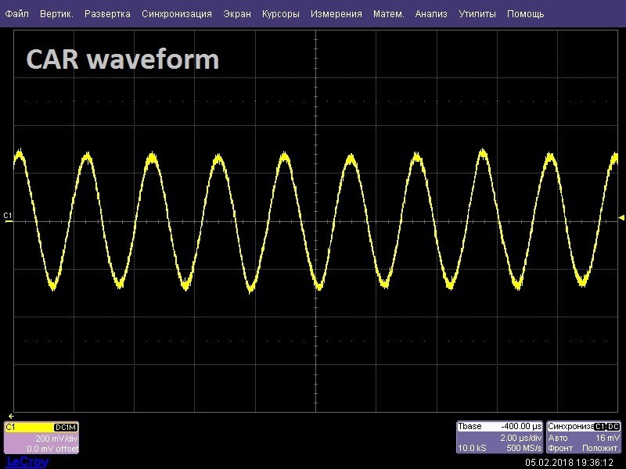Screen dimensions: 626x469
Task: Click the C1 ground level marker
Action: [x=8, y=218]
